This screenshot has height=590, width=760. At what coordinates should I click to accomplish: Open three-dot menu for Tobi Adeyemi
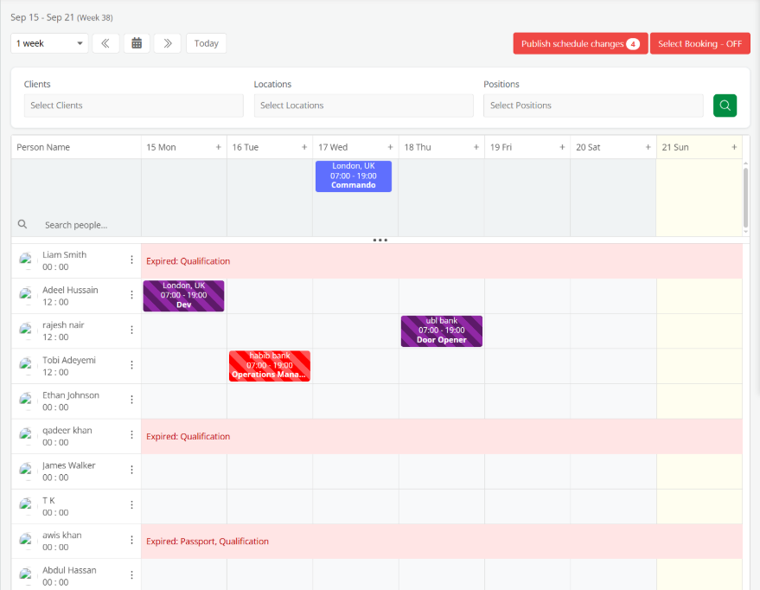pos(132,365)
